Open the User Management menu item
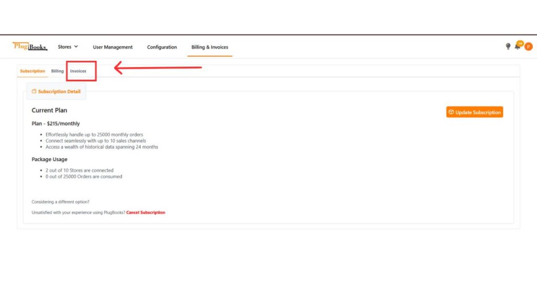537x302 pixels. [113, 47]
